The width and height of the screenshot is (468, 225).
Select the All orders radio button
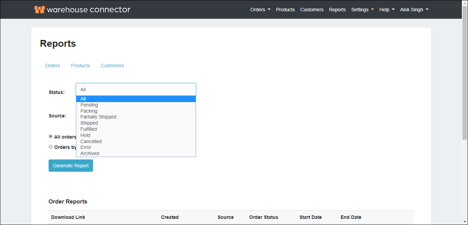51,136
